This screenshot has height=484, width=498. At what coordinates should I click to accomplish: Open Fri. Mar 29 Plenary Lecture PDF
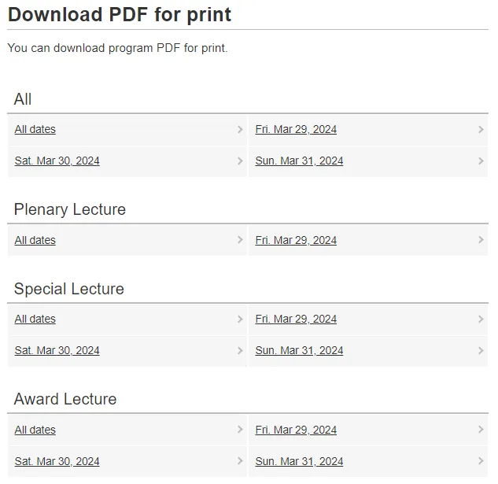(296, 241)
